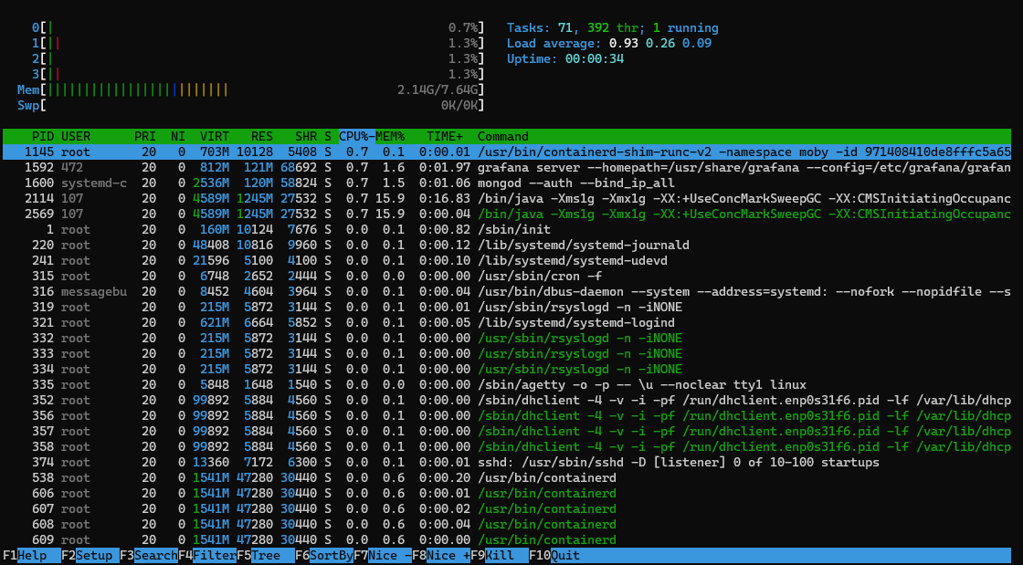Open F6 SortBy menu

click(x=331, y=555)
